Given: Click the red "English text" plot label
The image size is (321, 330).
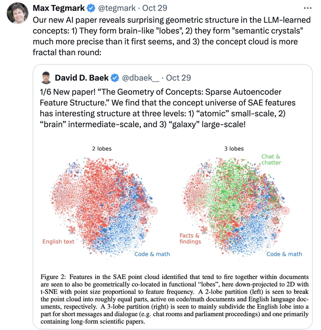Looking at the screenshot, I should 58,242.
